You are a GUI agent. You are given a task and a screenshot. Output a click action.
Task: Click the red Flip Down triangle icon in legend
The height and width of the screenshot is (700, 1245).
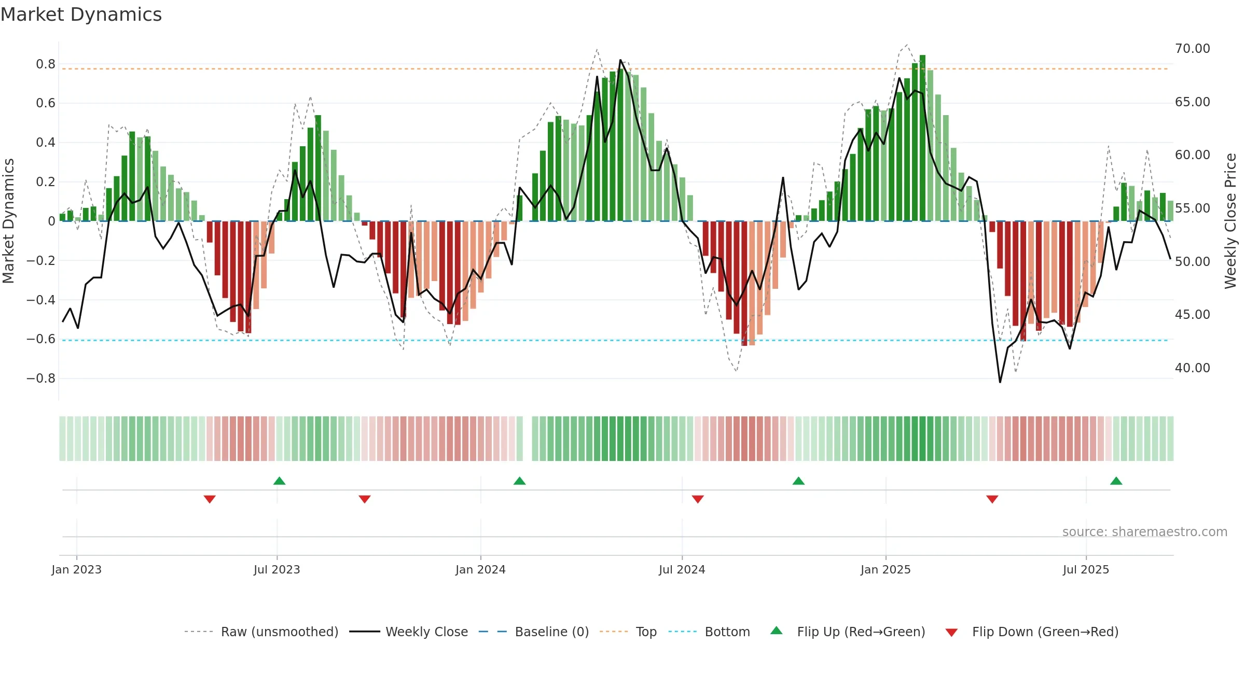pyautogui.click(x=951, y=633)
